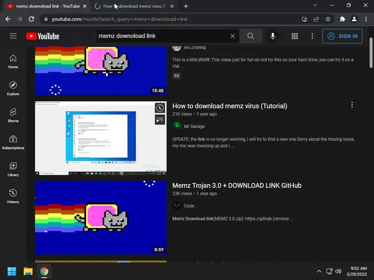The width and height of the screenshot is (374, 280).
Task: Click the 'UPDATE: the link is no longer working' description
Action: (263, 143)
